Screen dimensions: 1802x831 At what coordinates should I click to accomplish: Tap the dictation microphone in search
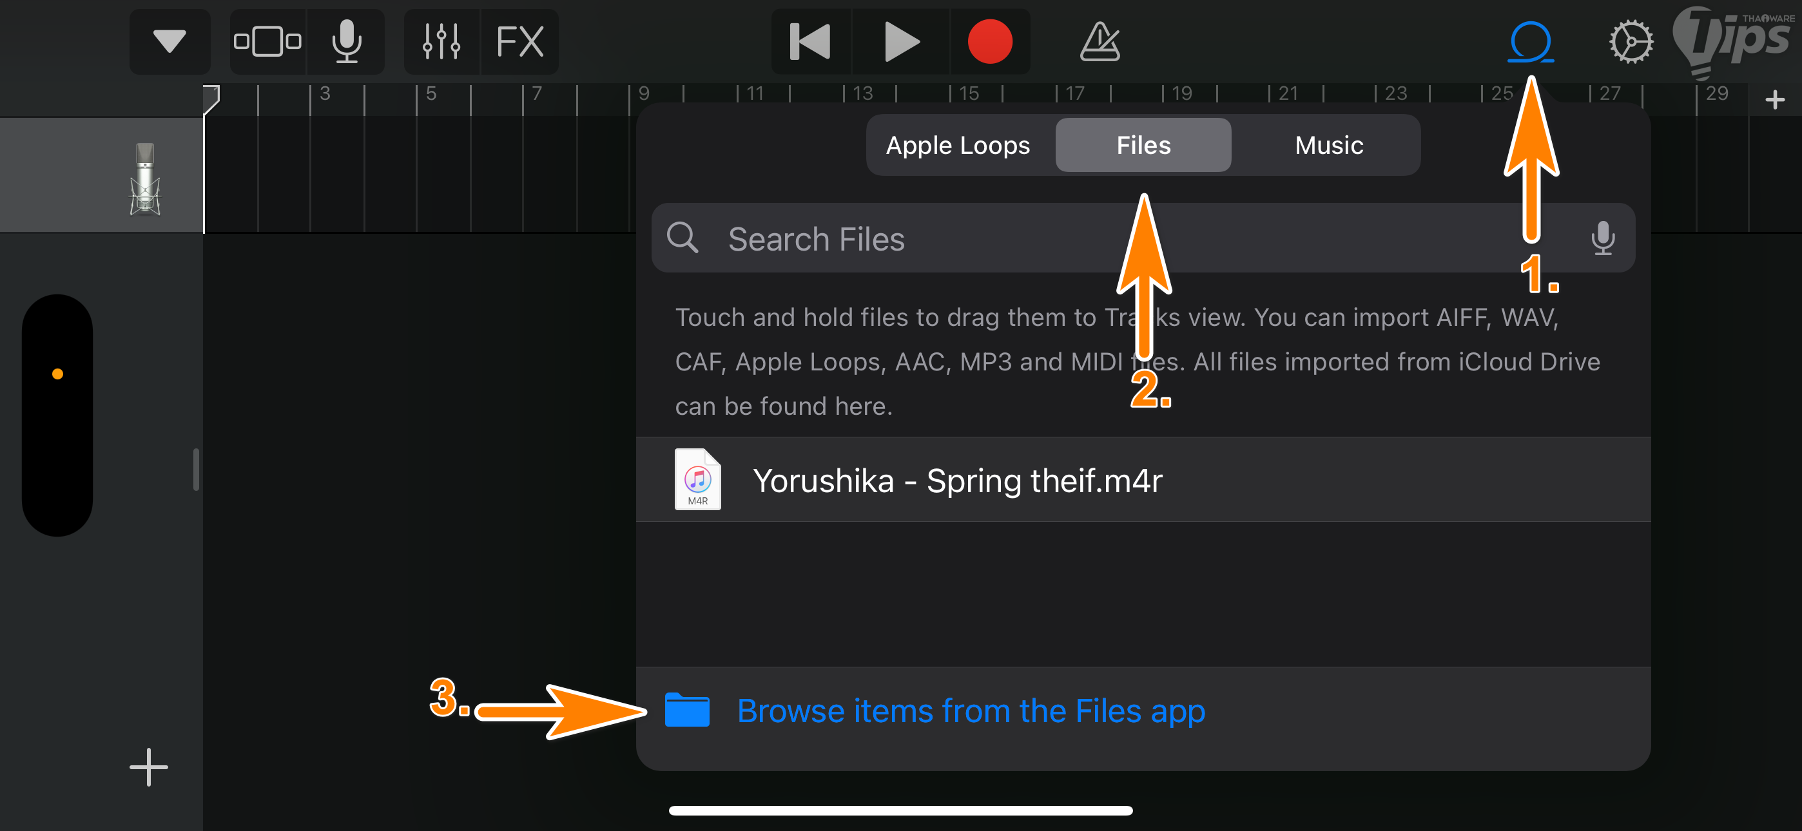1602,238
